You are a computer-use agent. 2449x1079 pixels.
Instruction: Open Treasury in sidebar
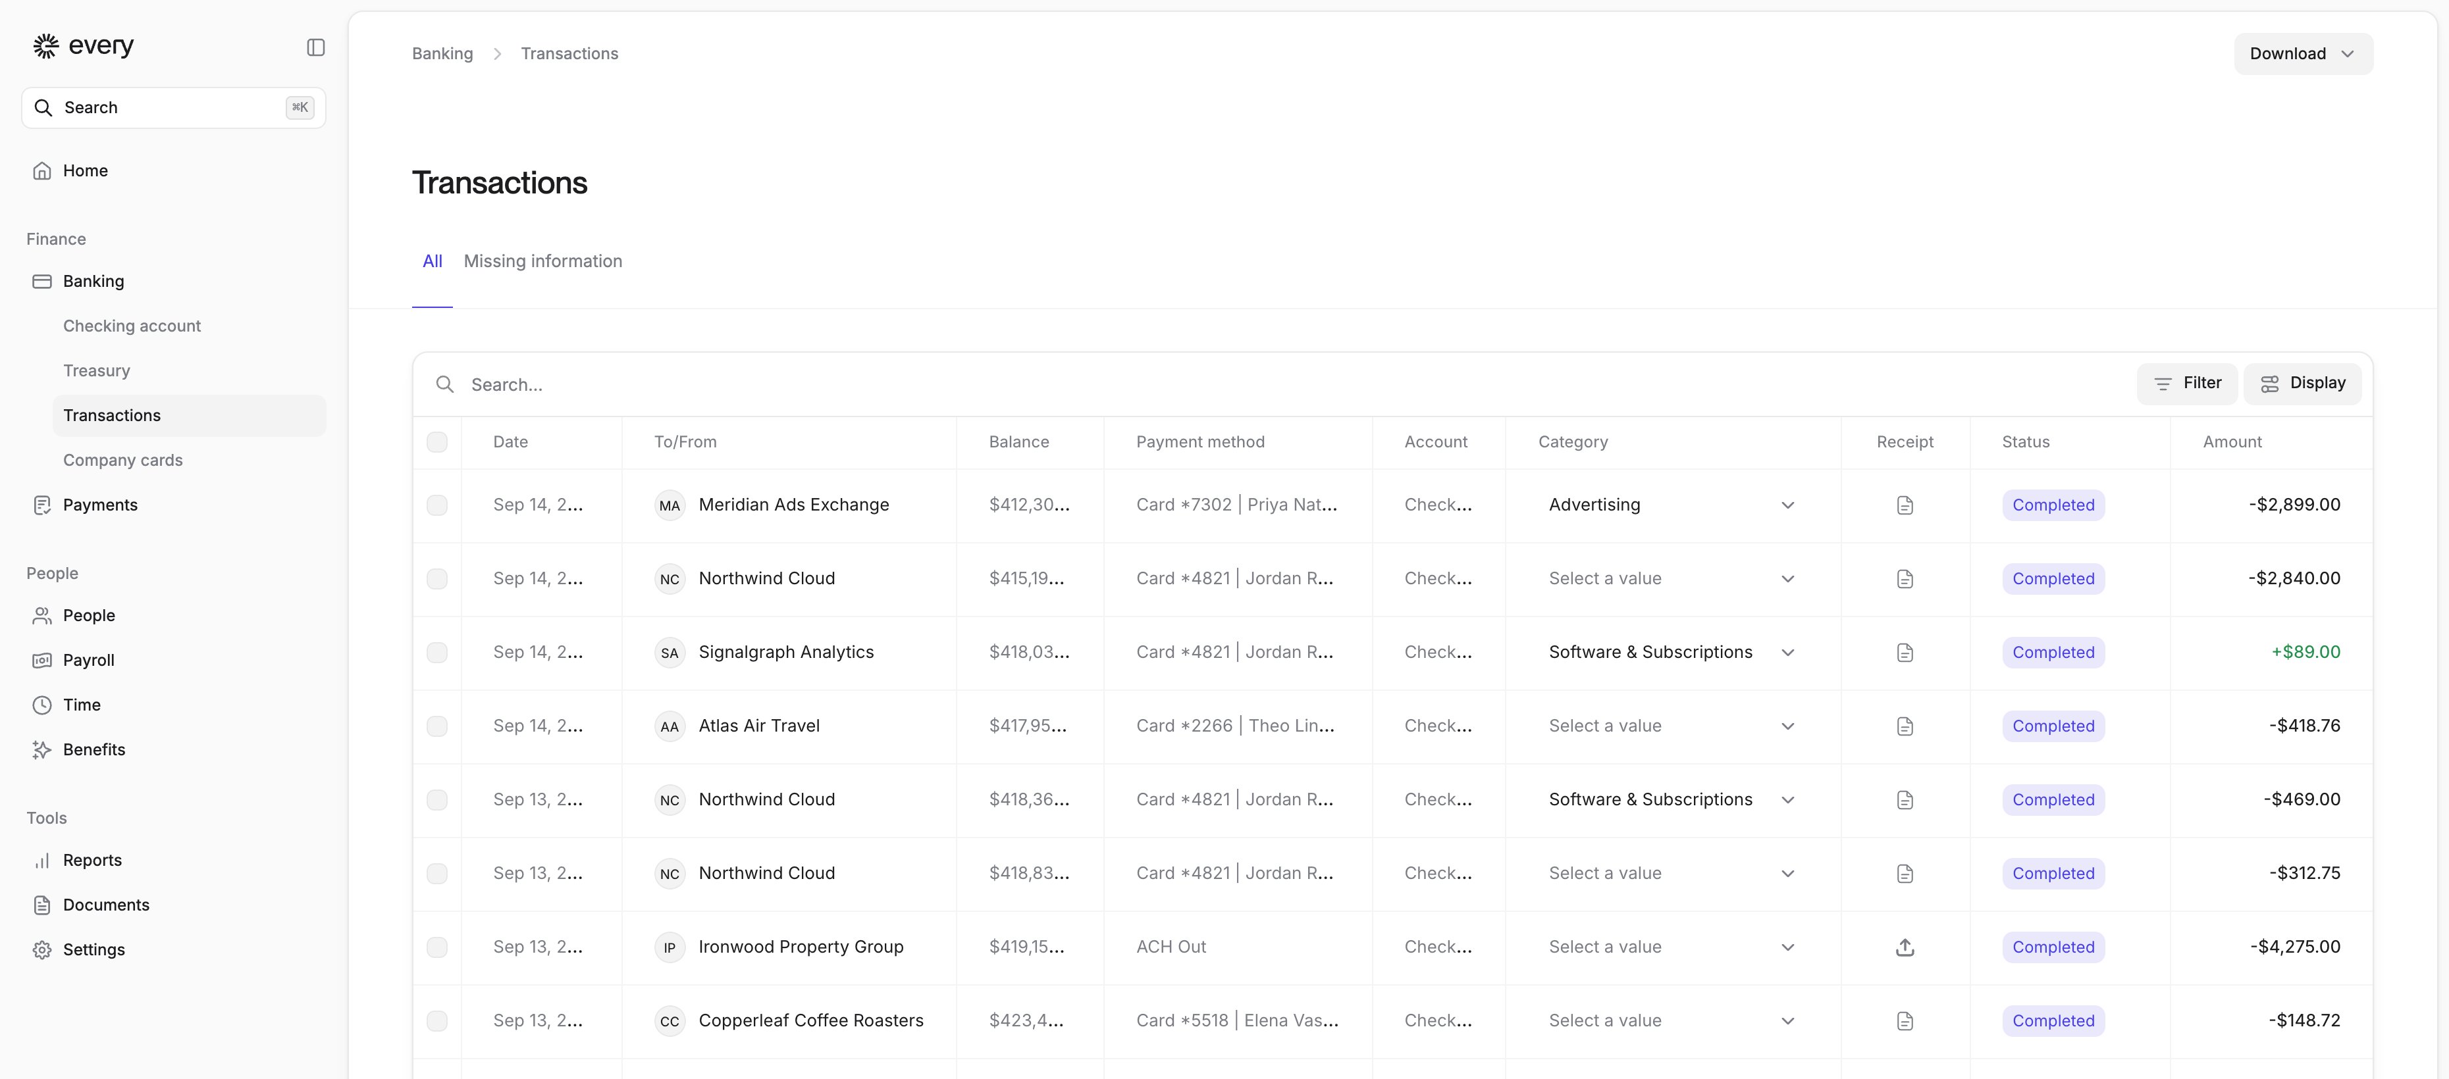(x=189, y=371)
